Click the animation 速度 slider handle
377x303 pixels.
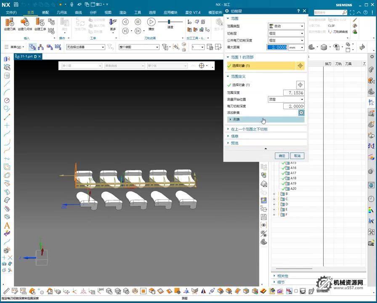point(169,22)
